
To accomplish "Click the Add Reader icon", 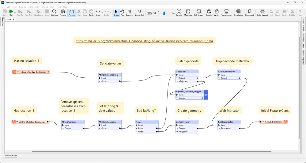I will pos(209,12).
